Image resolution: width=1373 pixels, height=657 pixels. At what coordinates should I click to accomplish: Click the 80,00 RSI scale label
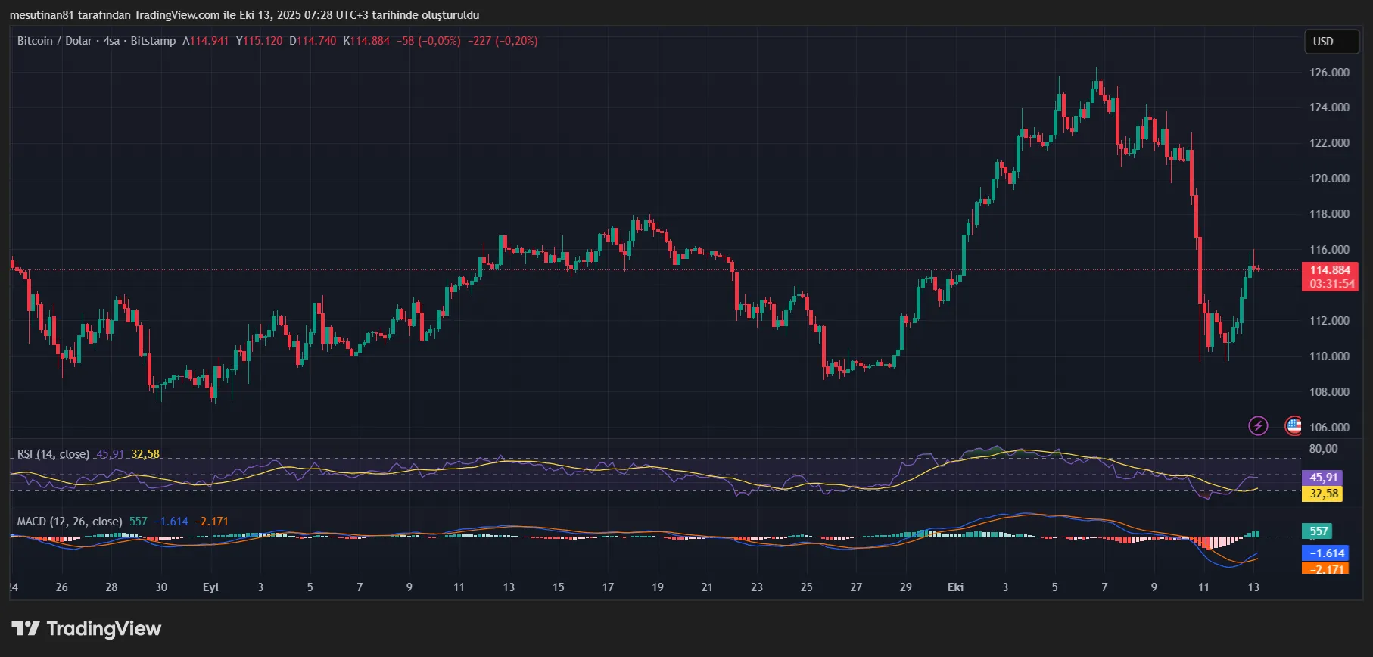[1323, 449]
